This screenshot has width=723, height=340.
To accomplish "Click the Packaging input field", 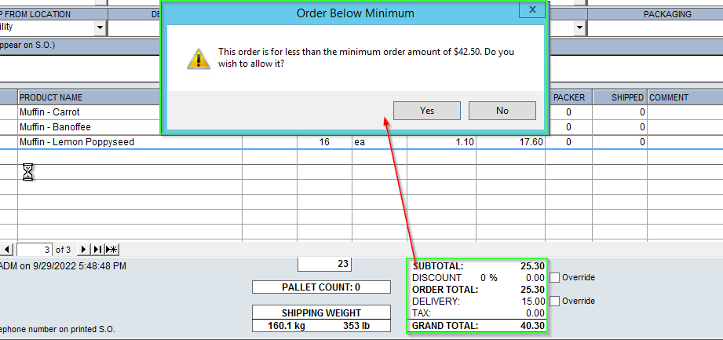I will tap(655, 27).
